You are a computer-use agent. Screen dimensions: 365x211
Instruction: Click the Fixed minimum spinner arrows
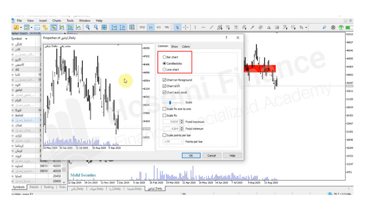(x=182, y=129)
